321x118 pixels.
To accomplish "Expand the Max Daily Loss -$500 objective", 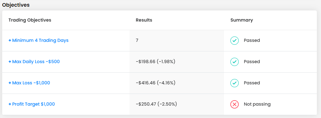I will [34, 62].
